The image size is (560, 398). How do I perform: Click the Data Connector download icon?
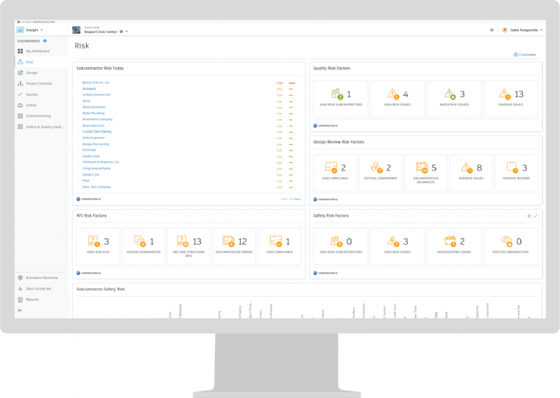[x=20, y=289]
